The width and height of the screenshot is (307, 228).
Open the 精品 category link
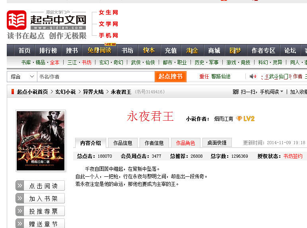40,62
